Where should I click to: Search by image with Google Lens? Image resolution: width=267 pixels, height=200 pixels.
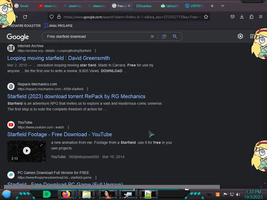164,36
